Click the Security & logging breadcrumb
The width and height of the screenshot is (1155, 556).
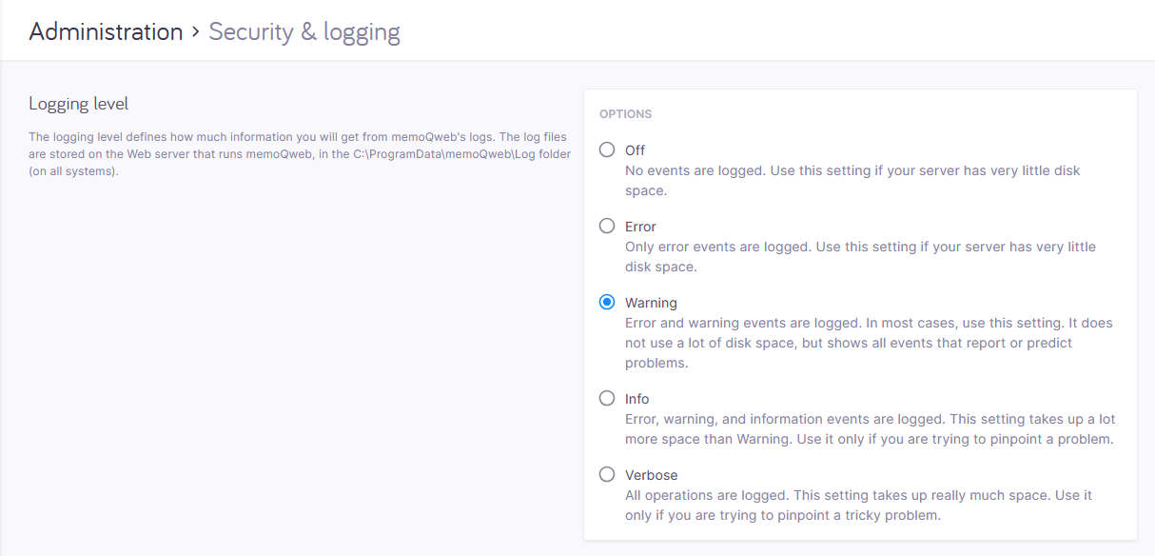click(x=303, y=31)
